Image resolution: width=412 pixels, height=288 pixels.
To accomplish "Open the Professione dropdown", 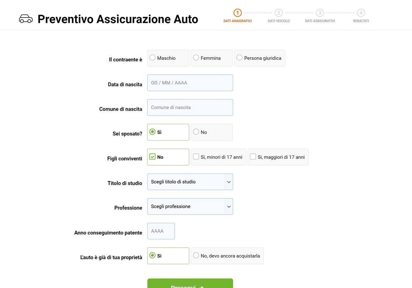I will [190, 206].
